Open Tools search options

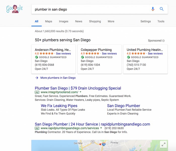(x=161, y=21)
